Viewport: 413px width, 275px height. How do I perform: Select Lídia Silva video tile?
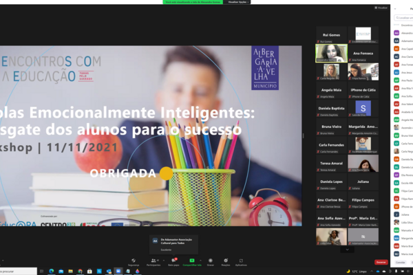point(331,236)
